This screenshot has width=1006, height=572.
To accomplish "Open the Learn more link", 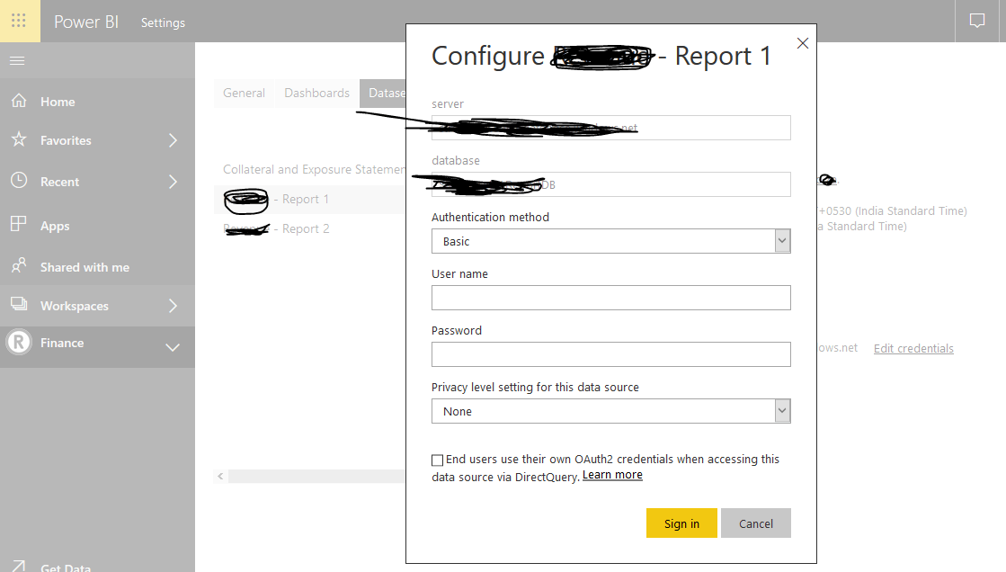I will (612, 475).
